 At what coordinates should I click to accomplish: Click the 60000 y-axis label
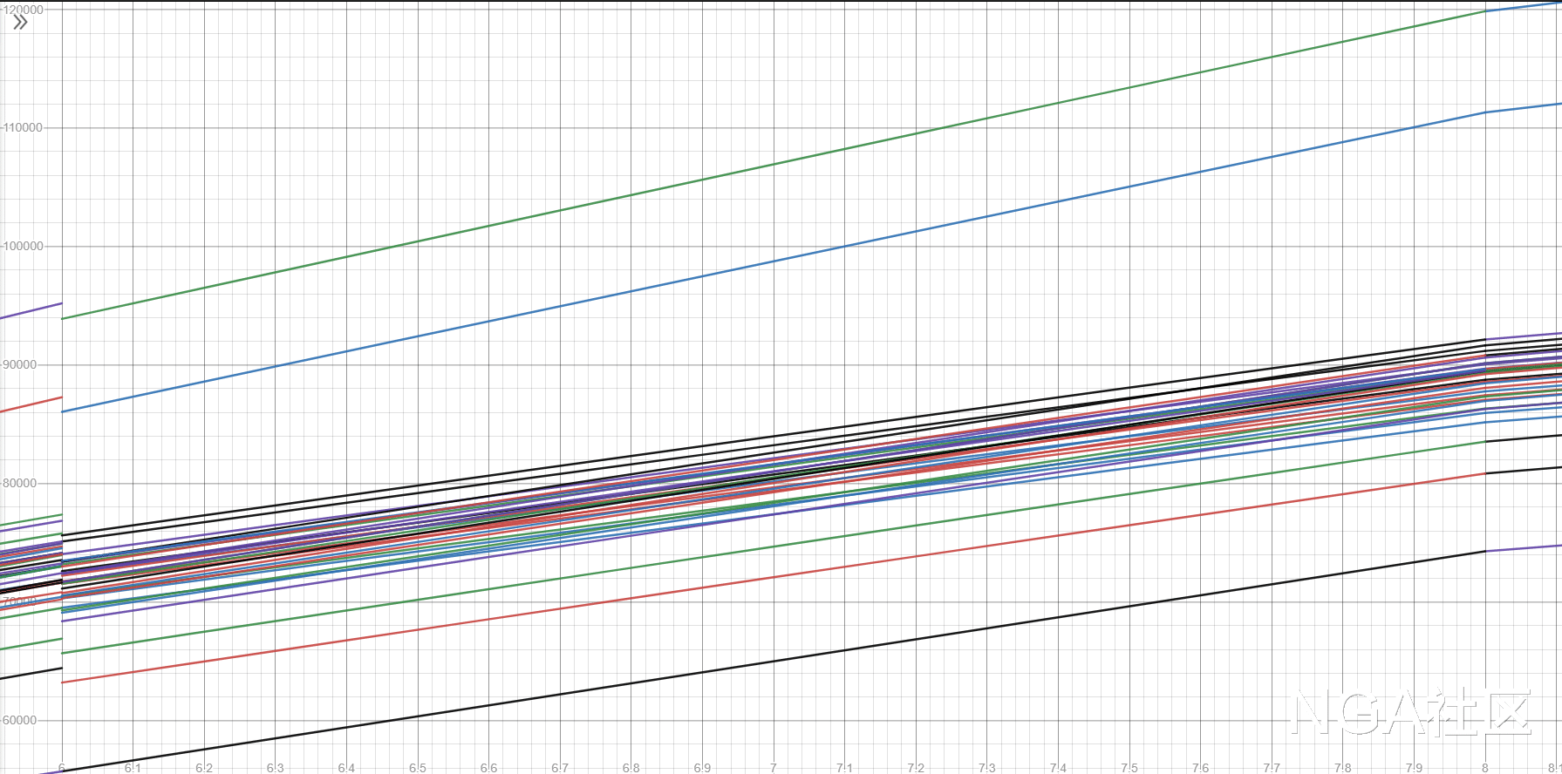coord(21,721)
